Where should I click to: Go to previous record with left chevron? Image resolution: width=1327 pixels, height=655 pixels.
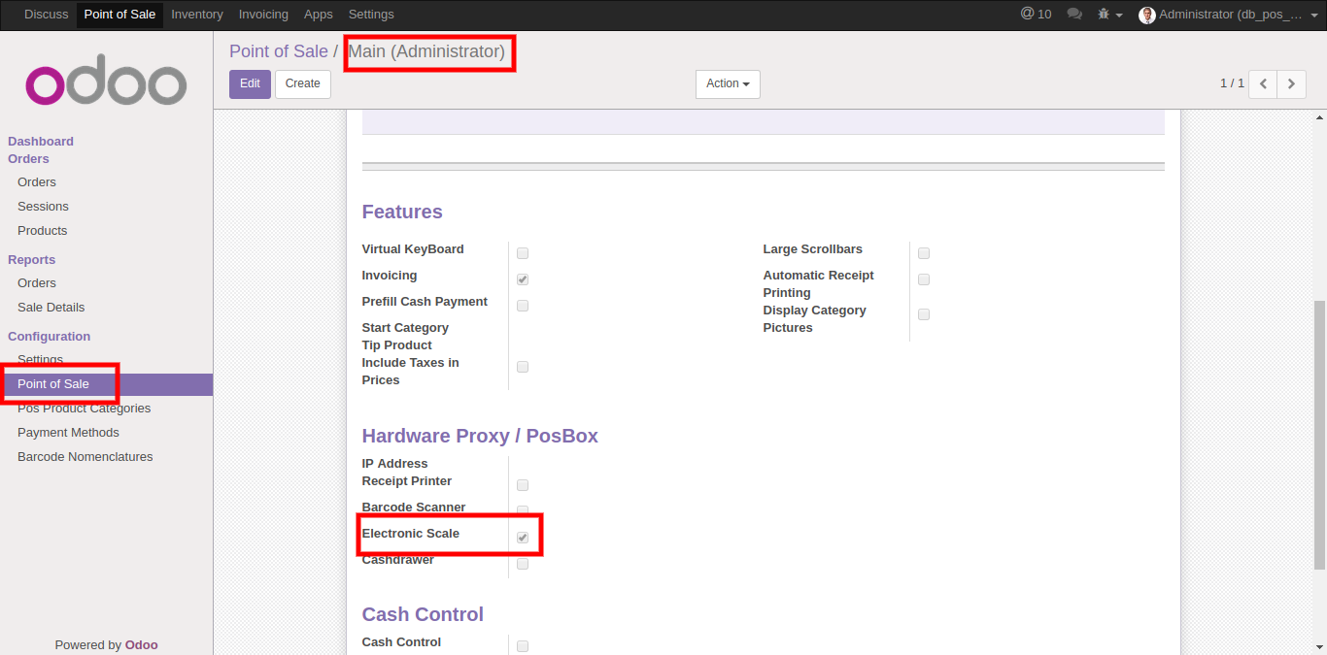(1263, 83)
